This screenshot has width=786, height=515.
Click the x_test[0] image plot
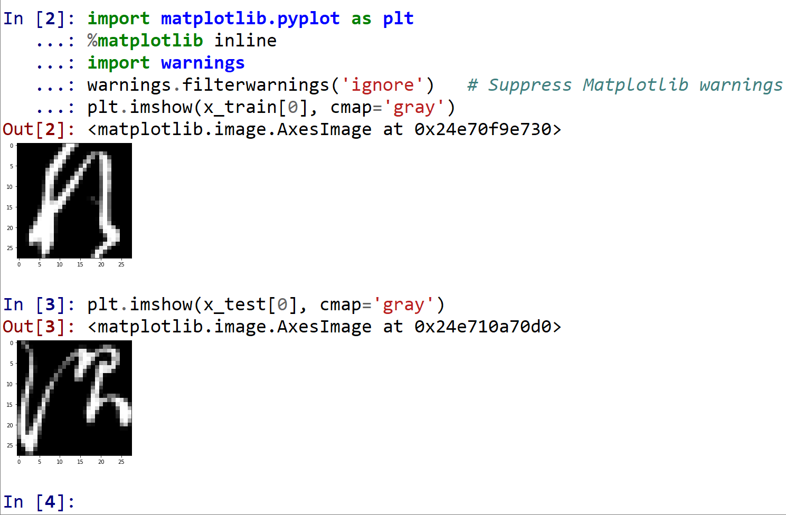coord(74,398)
